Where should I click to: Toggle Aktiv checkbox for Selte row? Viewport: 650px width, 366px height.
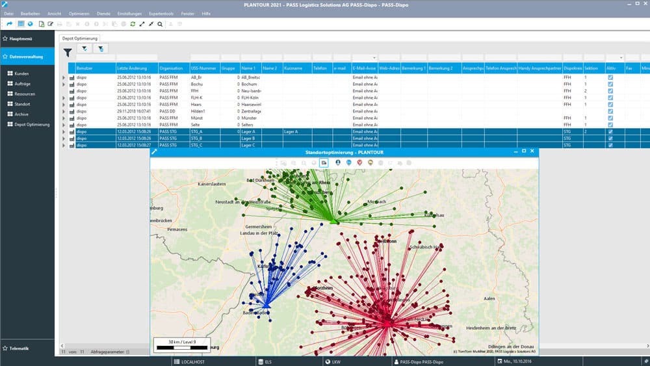pos(610,125)
